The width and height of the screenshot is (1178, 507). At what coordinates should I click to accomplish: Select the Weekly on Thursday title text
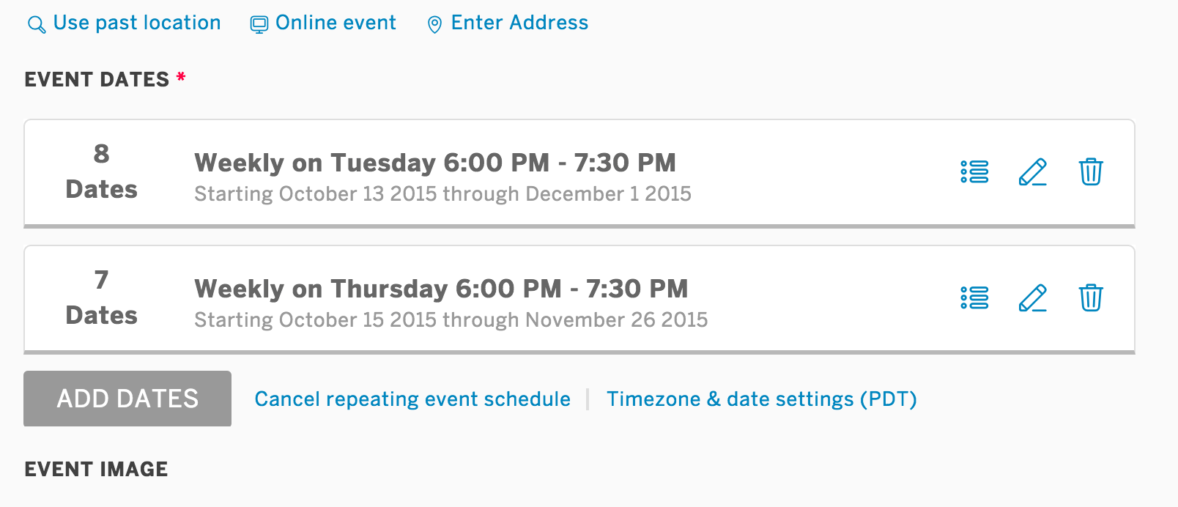[x=441, y=289]
